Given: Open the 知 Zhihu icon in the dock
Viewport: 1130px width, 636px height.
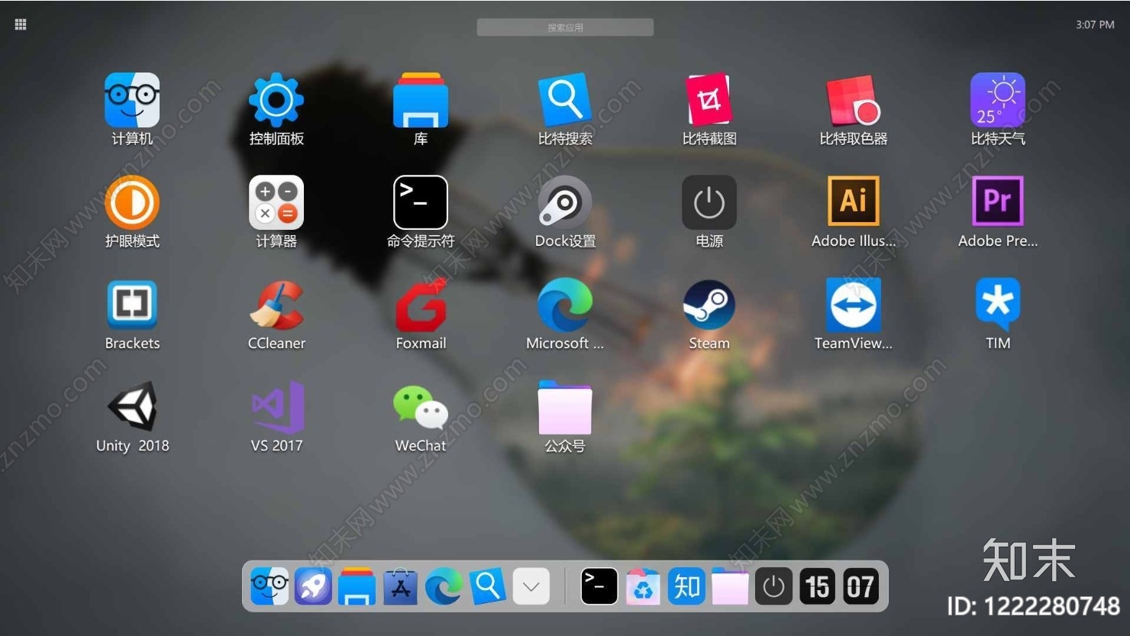Looking at the screenshot, I should 686,586.
